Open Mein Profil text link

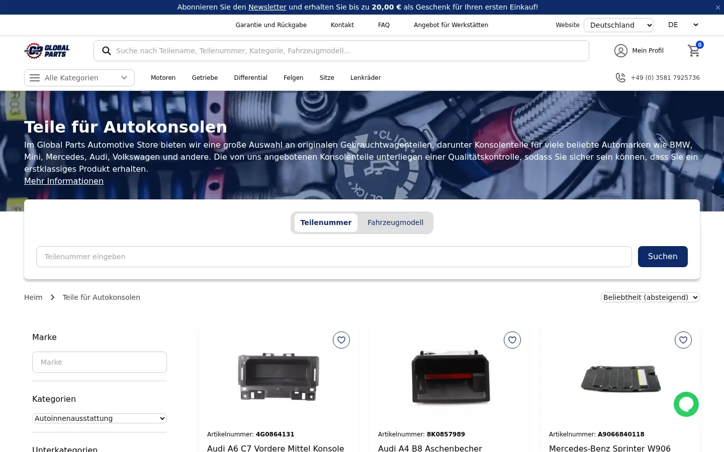pyautogui.click(x=648, y=51)
